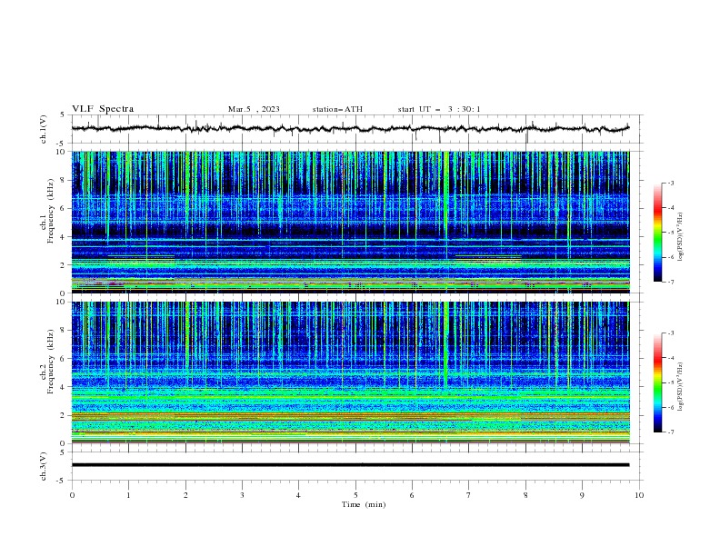
Task: Click the "ch.1(V)" axis label
Action: tap(44, 129)
